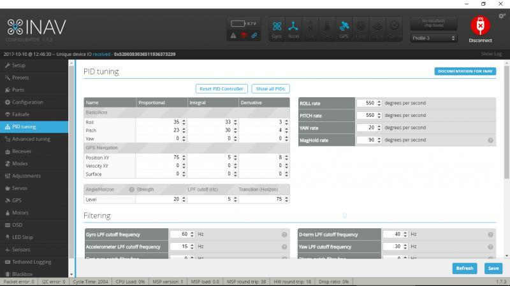The image size is (510, 286).
Task: Click help icon next to Angle/Horizon label
Action: pos(131,189)
